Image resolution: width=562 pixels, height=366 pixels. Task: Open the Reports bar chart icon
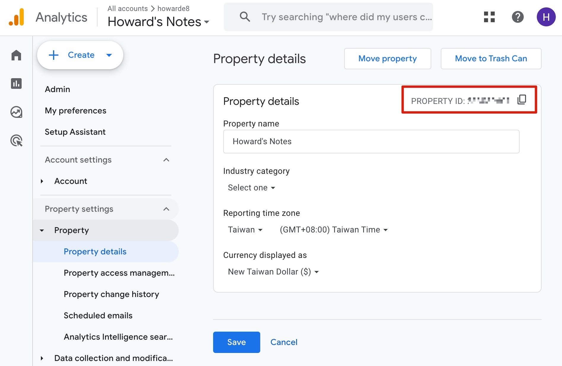(16, 84)
